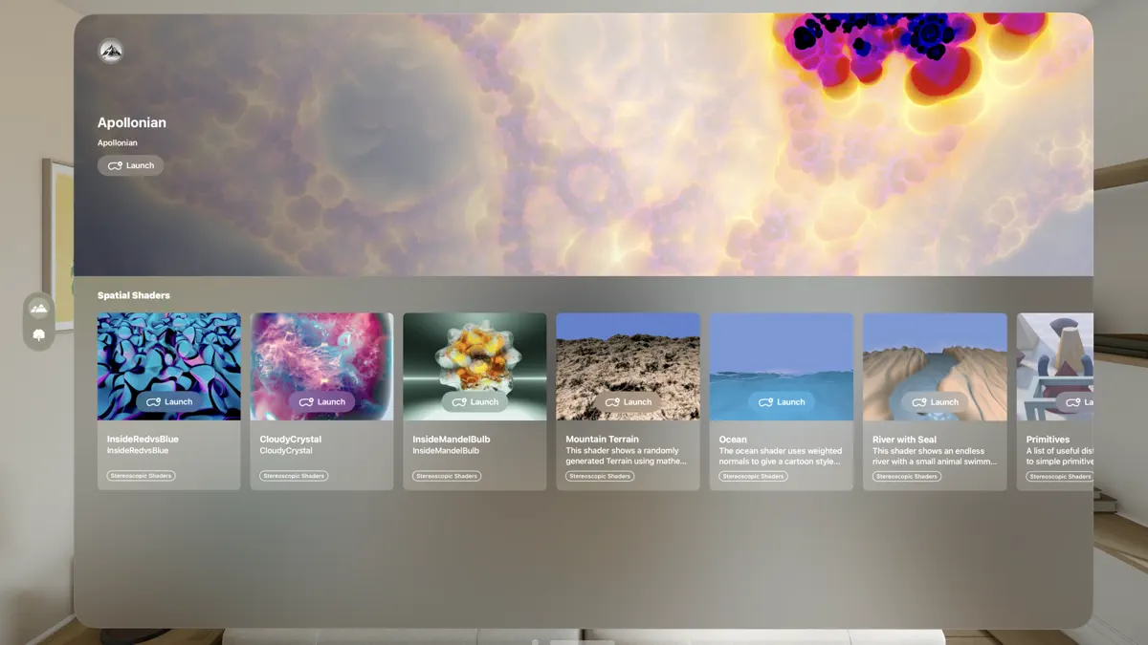Launch the Apollonian shader
Screen dimensions: 1148x645
click(130, 164)
